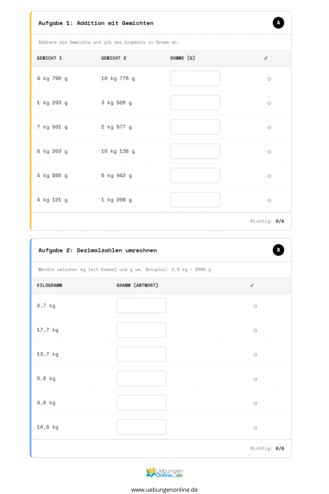Open the www.uebungenonline.de link
329x494 pixels.
(164, 489)
